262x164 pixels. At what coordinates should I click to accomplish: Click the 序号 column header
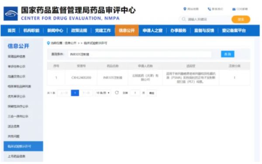click(56, 66)
